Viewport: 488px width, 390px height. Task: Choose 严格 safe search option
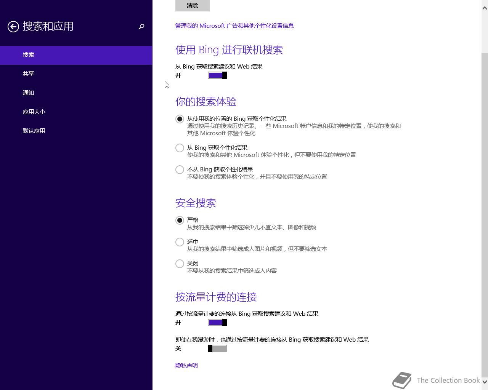tap(180, 220)
